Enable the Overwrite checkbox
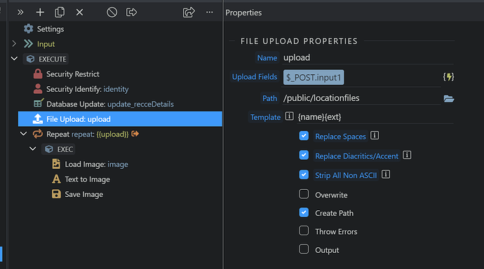Image resolution: width=484 pixels, height=269 pixels. (304, 194)
